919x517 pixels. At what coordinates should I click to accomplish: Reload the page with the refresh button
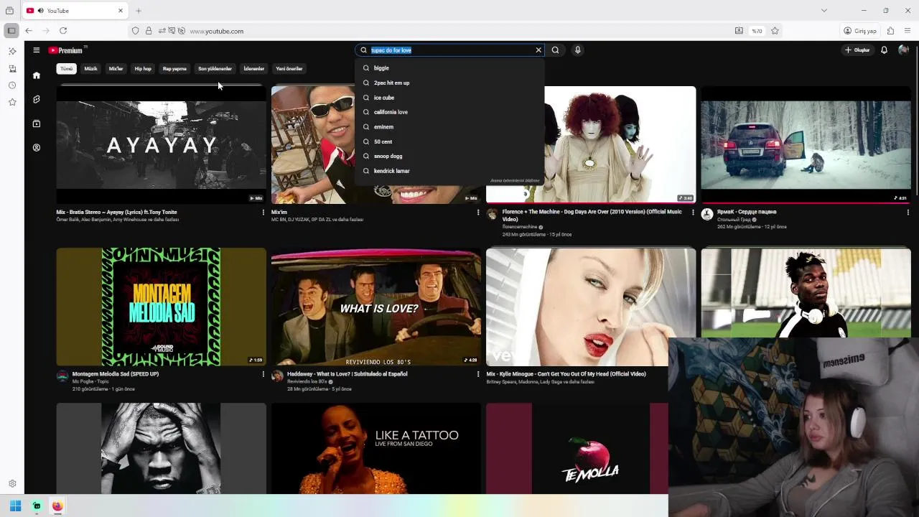point(63,31)
